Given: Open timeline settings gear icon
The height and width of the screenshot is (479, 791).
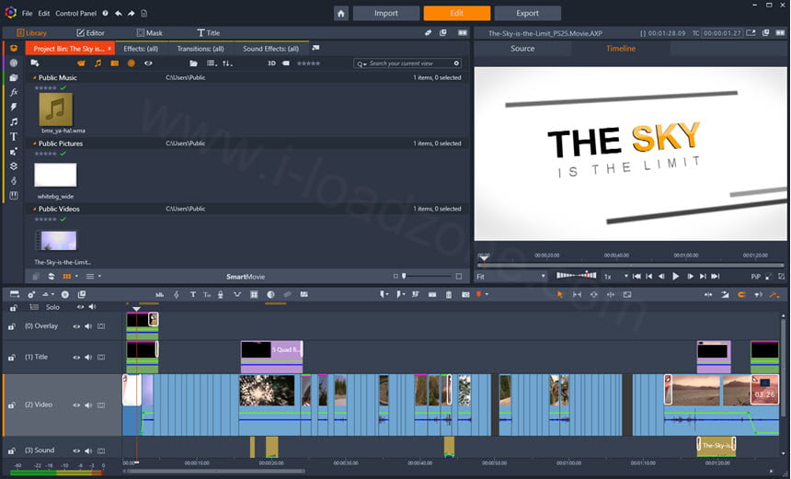Looking at the screenshot, I should pos(31,294).
